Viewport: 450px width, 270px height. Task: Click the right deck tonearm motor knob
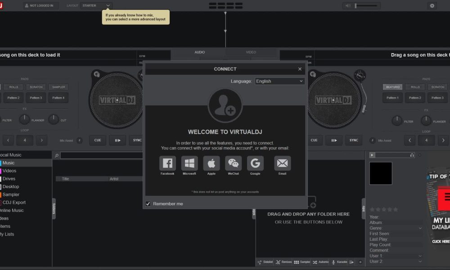pos(360,76)
